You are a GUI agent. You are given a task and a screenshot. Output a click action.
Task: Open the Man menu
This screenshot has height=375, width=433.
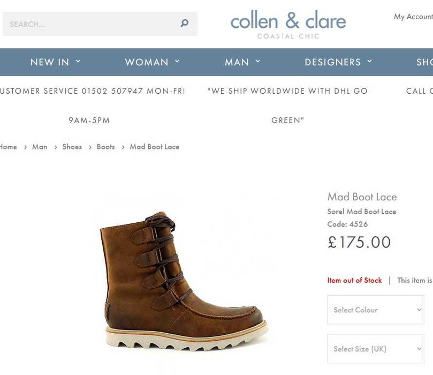tap(237, 62)
